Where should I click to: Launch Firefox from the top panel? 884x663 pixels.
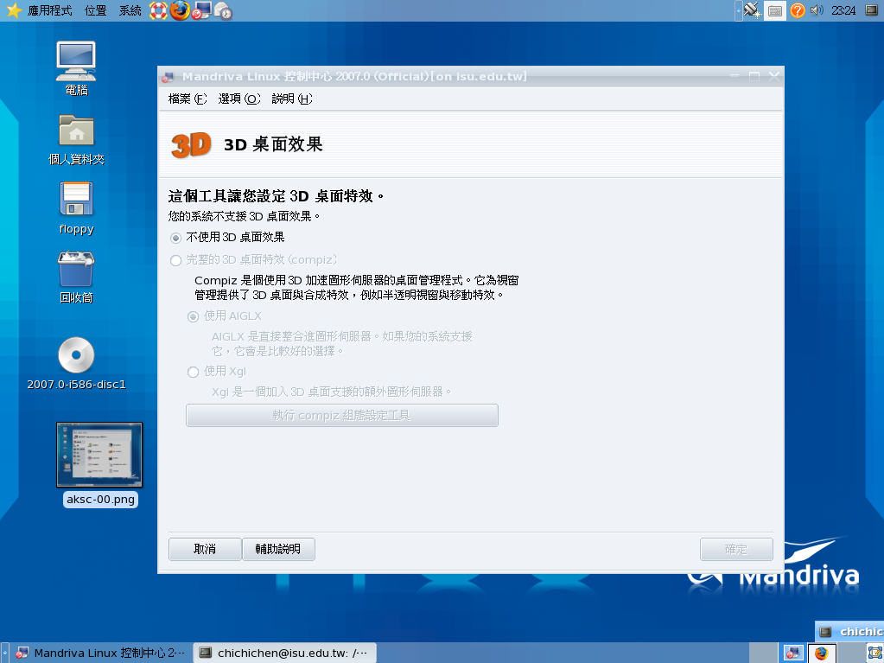coord(180,10)
